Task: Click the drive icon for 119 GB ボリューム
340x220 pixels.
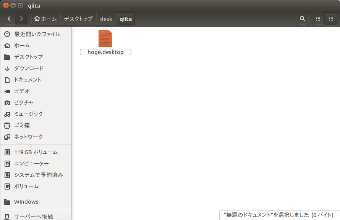Action: (x=7, y=152)
